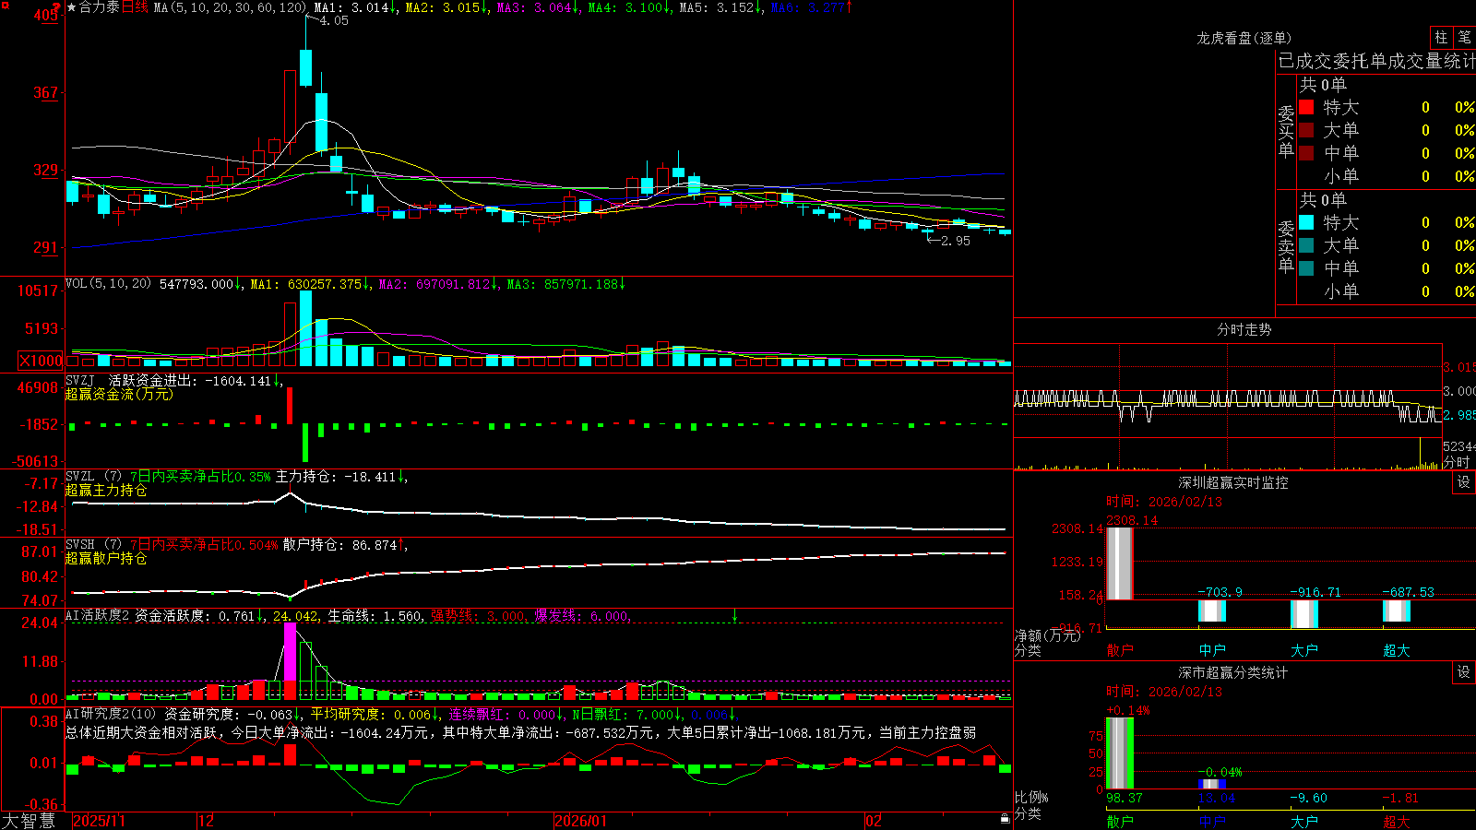Viewport: 1476px width, 830px height.
Task: Click the 2.95 low price annotation
Action: 956,241
